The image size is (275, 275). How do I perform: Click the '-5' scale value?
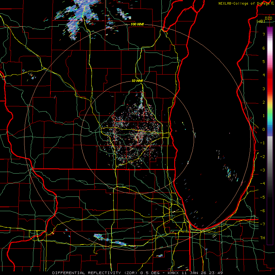point(262,197)
